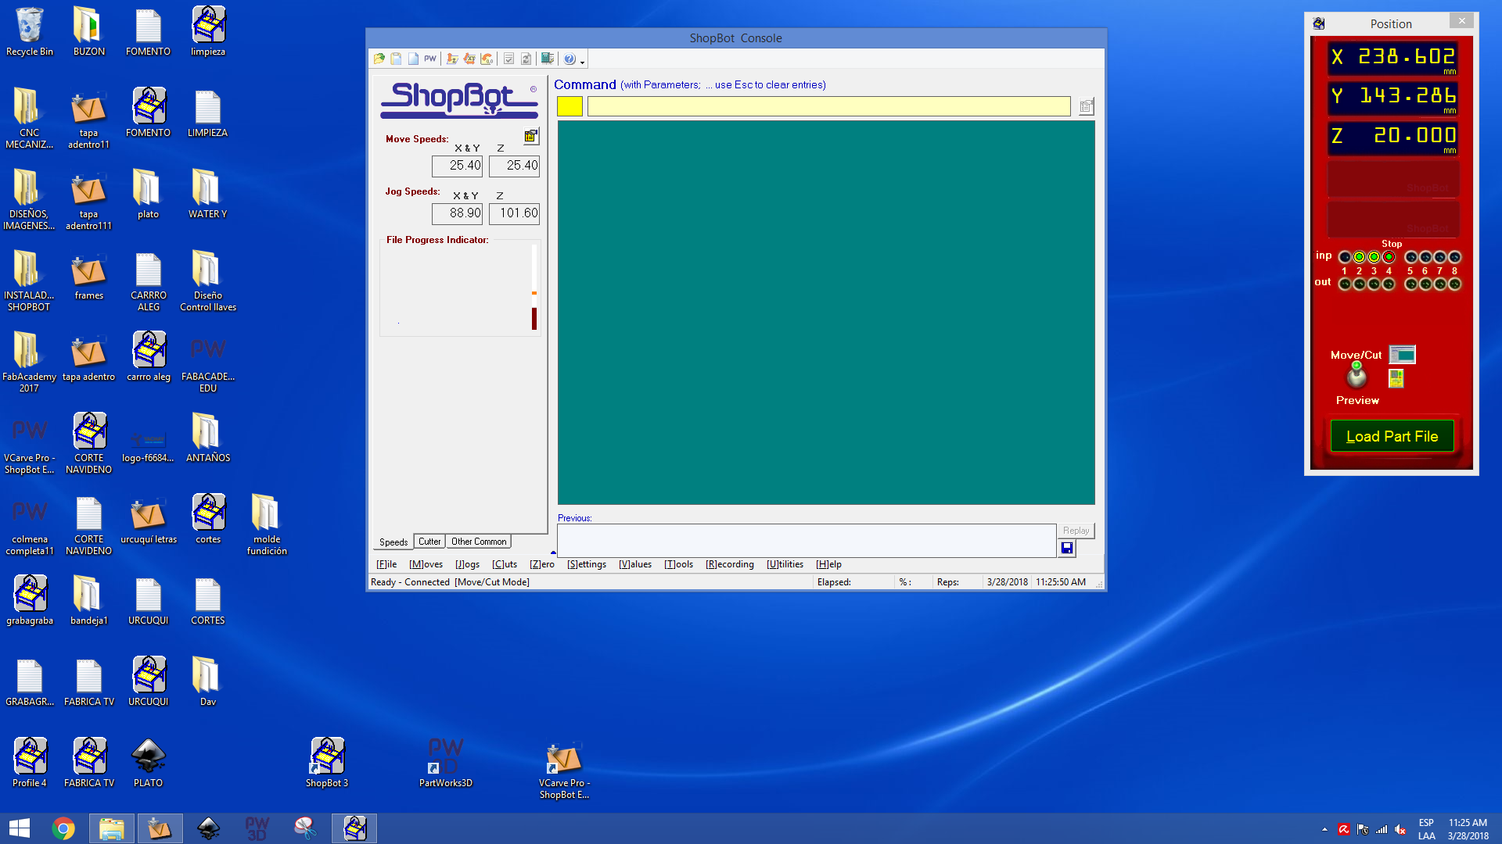Open the [U]tilities menu
The width and height of the screenshot is (1502, 844).
tap(785, 564)
